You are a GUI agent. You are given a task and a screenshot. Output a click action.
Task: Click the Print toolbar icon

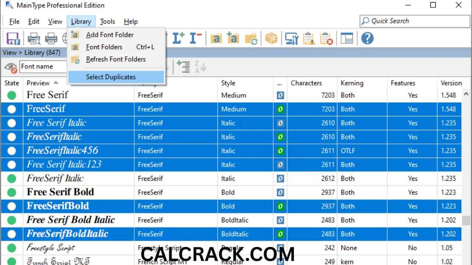point(51,38)
